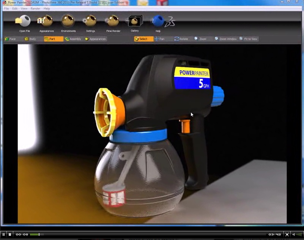The width and height of the screenshot is (304, 240).
Task: Open the File menu
Action: (x=6, y=8)
